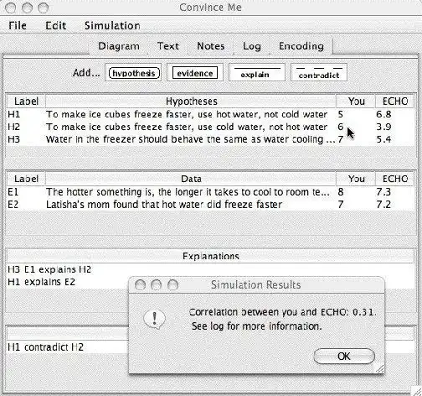422x396 pixels.
Task: Click the ECHO value 7.2
Action: coord(383,205)
